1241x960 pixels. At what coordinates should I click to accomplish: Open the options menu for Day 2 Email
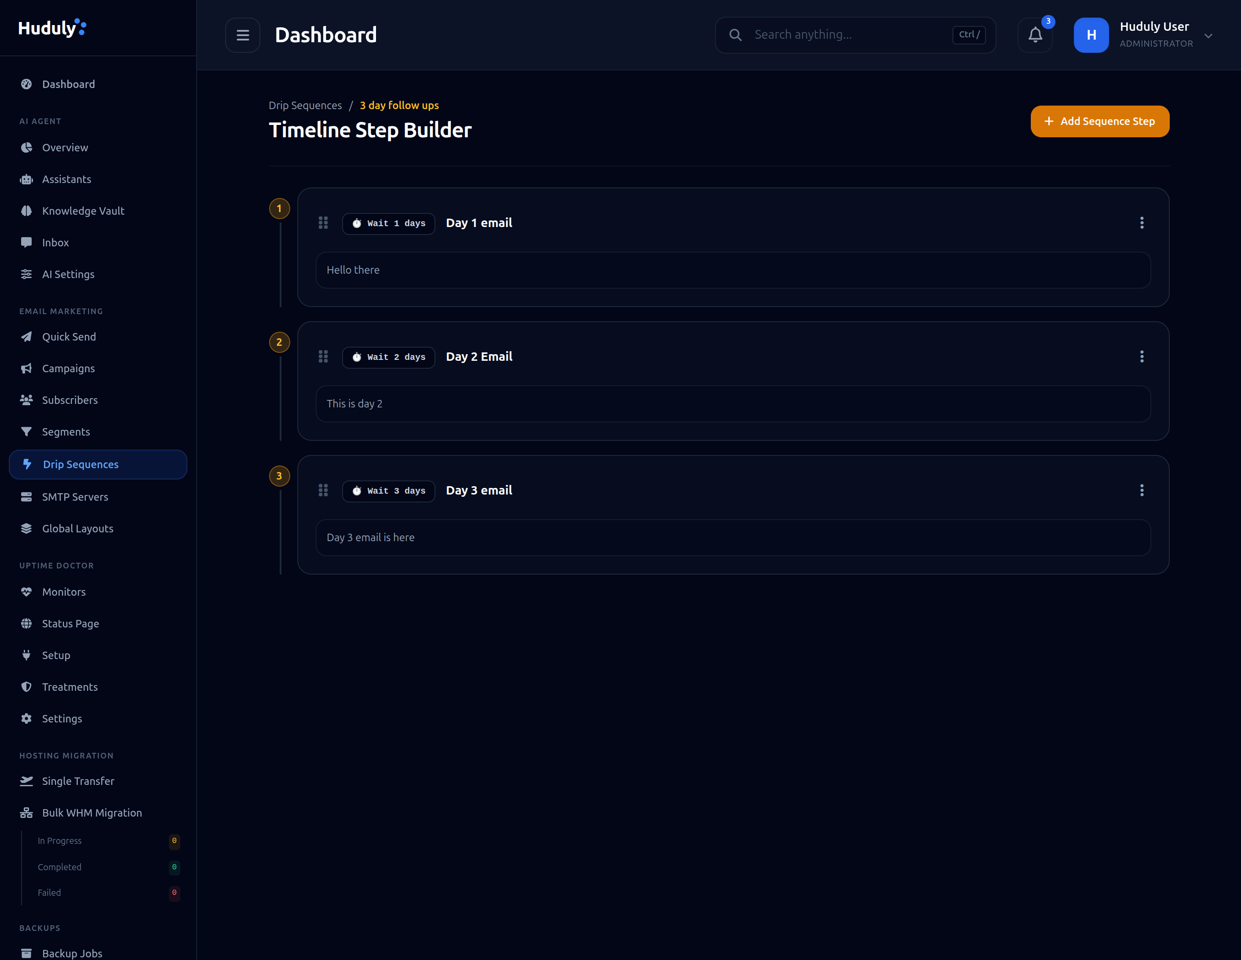point(1142,356)
